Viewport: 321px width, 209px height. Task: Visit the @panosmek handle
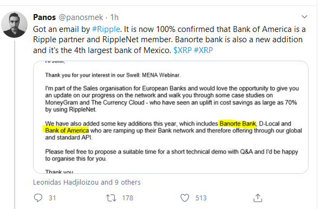(81, 17)
